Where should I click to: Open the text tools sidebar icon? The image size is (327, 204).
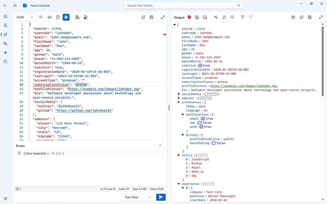[x=5, y=44]
